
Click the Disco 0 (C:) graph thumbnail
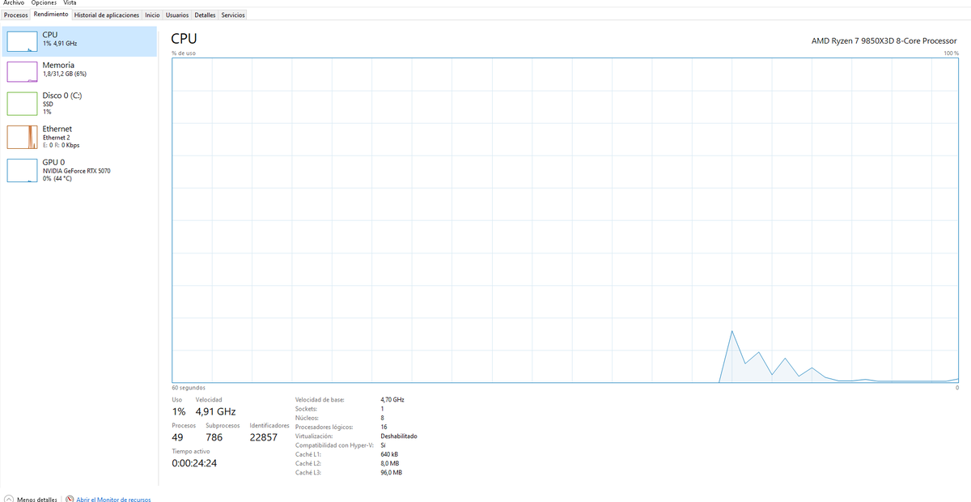pos(23,104)
